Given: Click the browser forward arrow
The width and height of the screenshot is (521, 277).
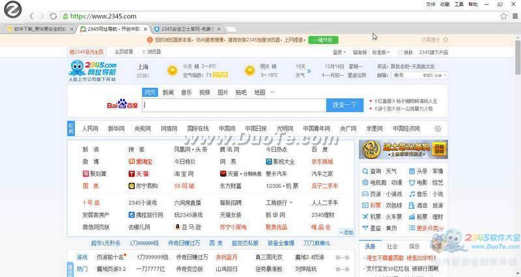Looking at the screenshot, I should coord(42,16).
